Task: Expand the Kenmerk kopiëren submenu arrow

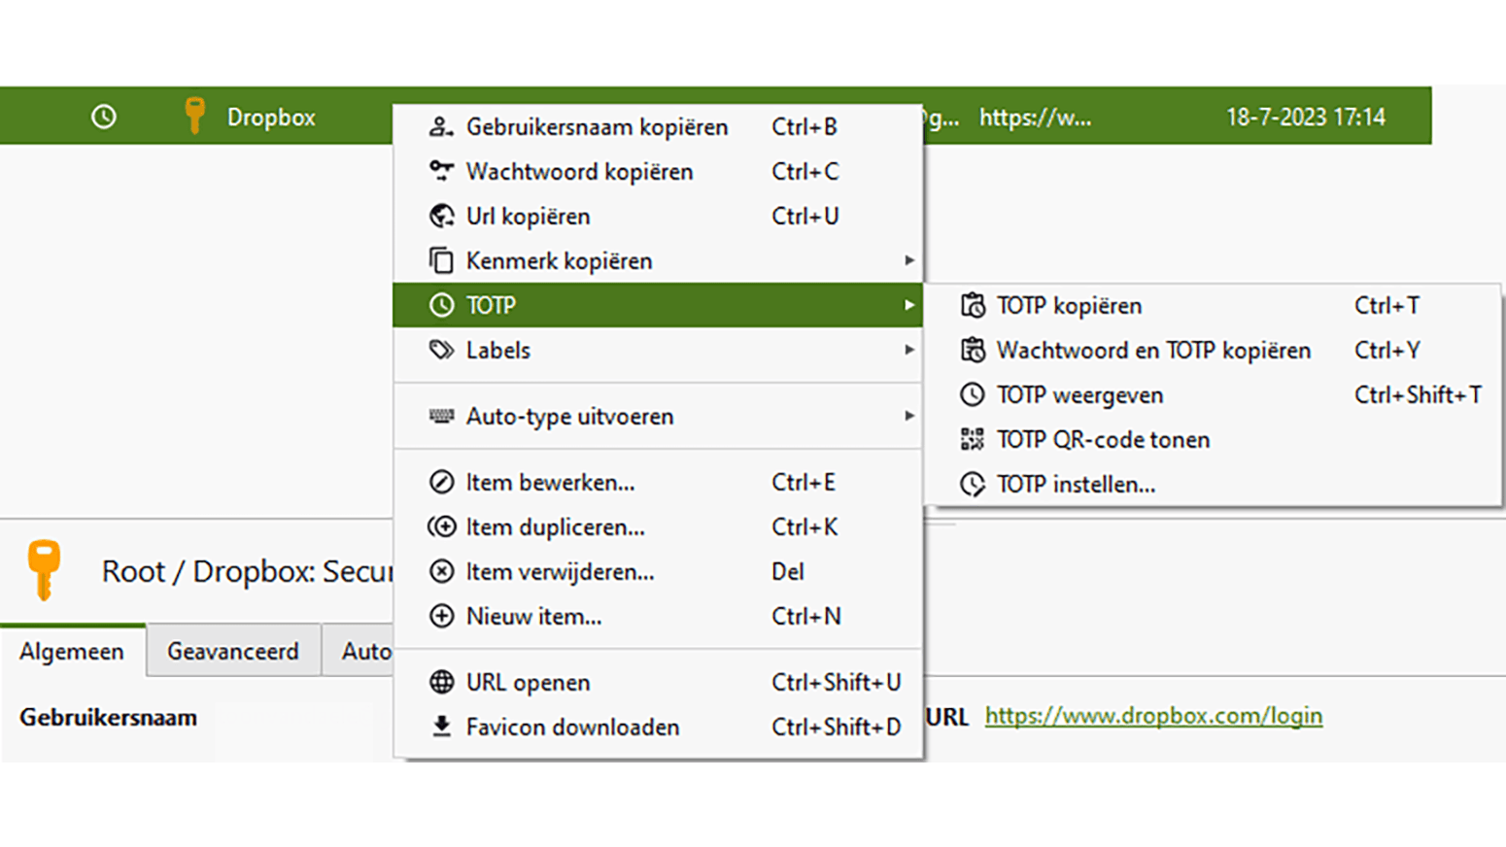Action: (x=908, y=260)
